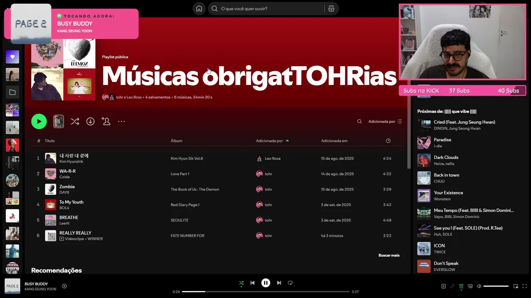Open the 'tohr e Leo Rosa' playlist owners link
Image resolution: width=531 pixels, height=298 pixels.
129,97
